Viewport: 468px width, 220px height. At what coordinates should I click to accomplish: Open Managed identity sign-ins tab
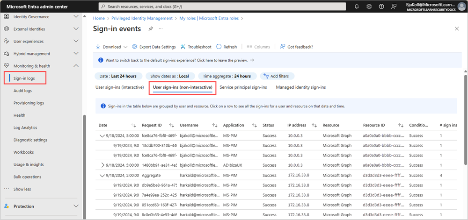(301, 87)
